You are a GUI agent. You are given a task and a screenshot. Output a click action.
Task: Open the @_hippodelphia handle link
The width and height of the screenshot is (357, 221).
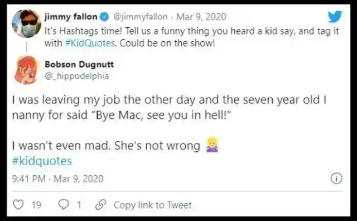[77, 76]
